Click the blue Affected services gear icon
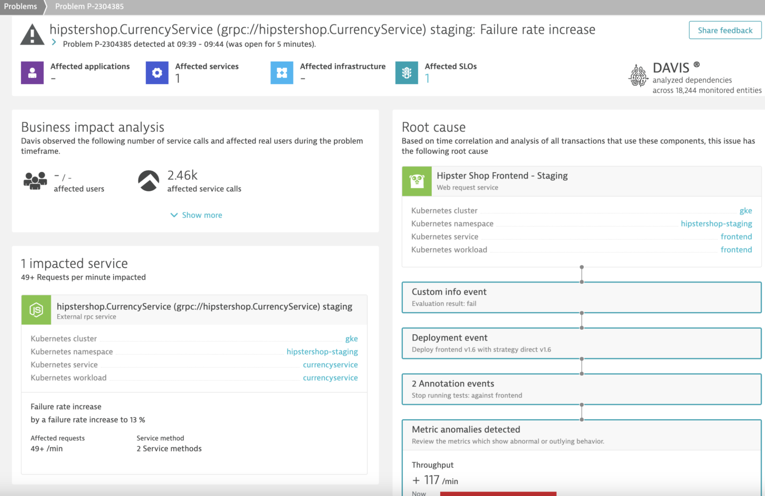The image size is (765, 496). point(157,72)
